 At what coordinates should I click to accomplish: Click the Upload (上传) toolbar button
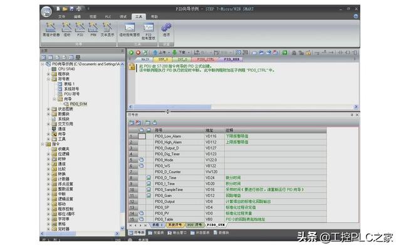click(x=159, y=52)
